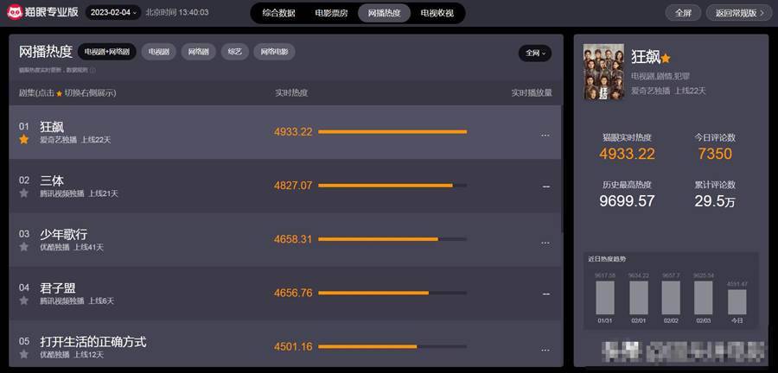Toggle the star for 少年歌行 row

pyautogui.click(x=24, y=247)
